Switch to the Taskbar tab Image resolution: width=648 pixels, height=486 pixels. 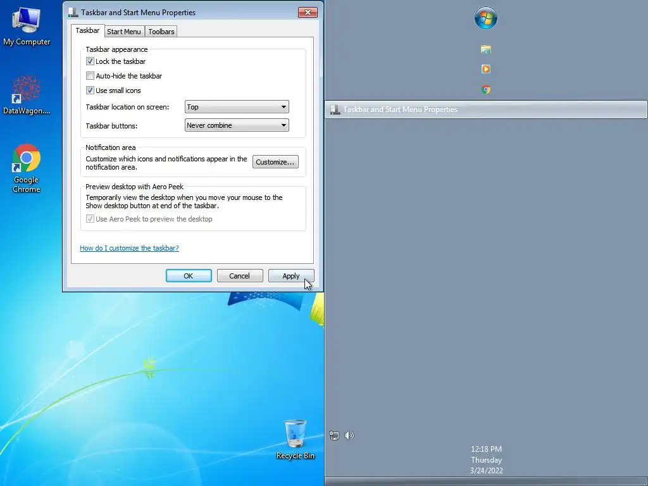[x=87, y=30]
